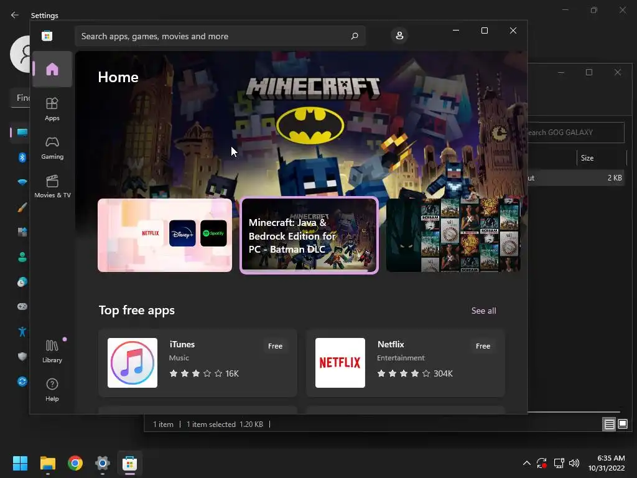Open the Netflix app icon tile
Viewport: 637px width, 478px height.
tap(340, 363)
